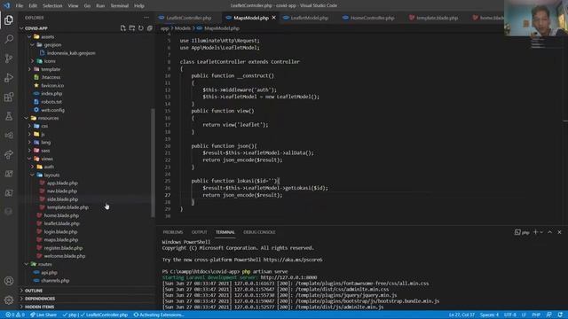Close the MapsModel.php tab
568x319 pixels.
click(274, 18)
